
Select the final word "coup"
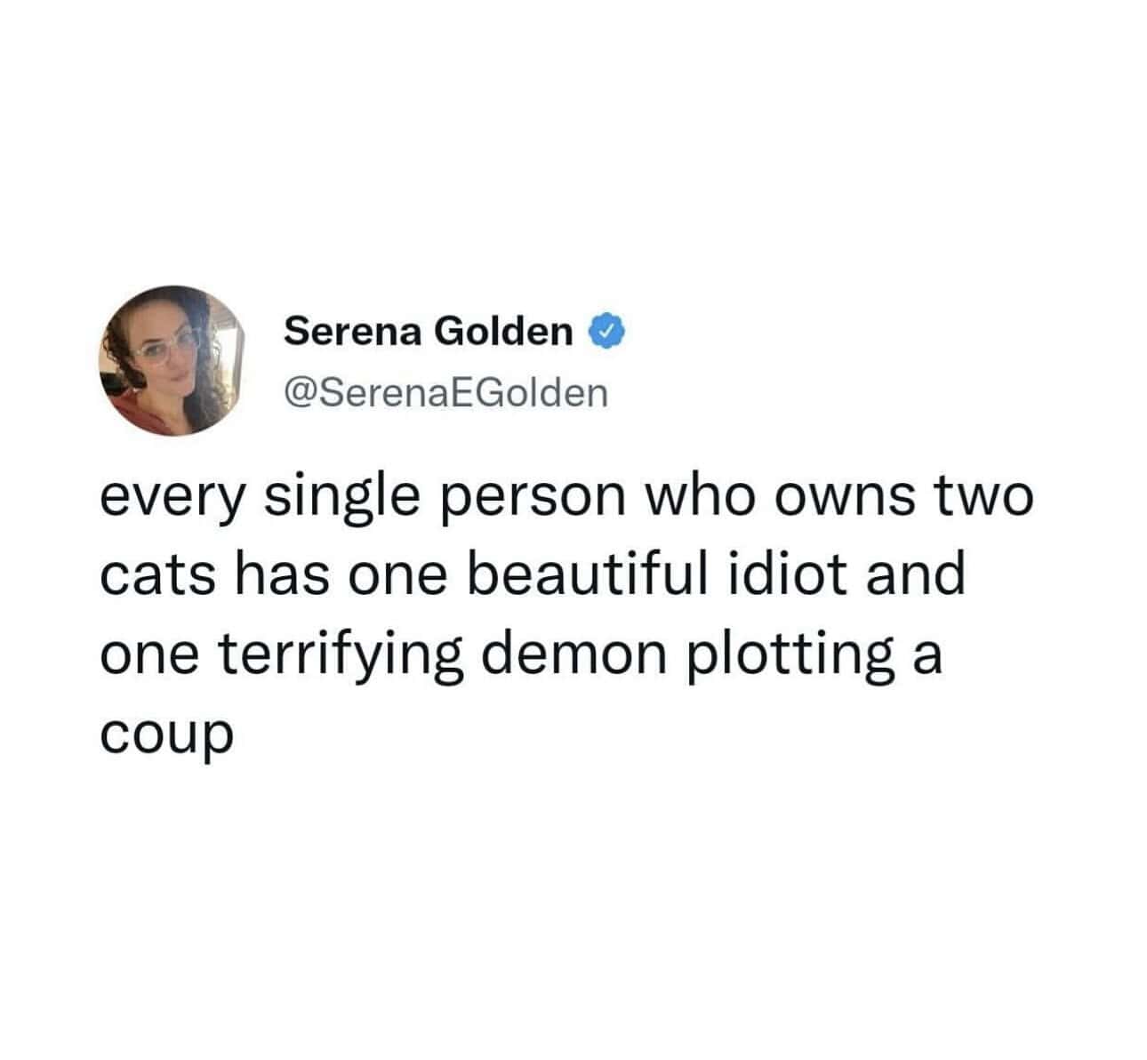click(166, 735)
